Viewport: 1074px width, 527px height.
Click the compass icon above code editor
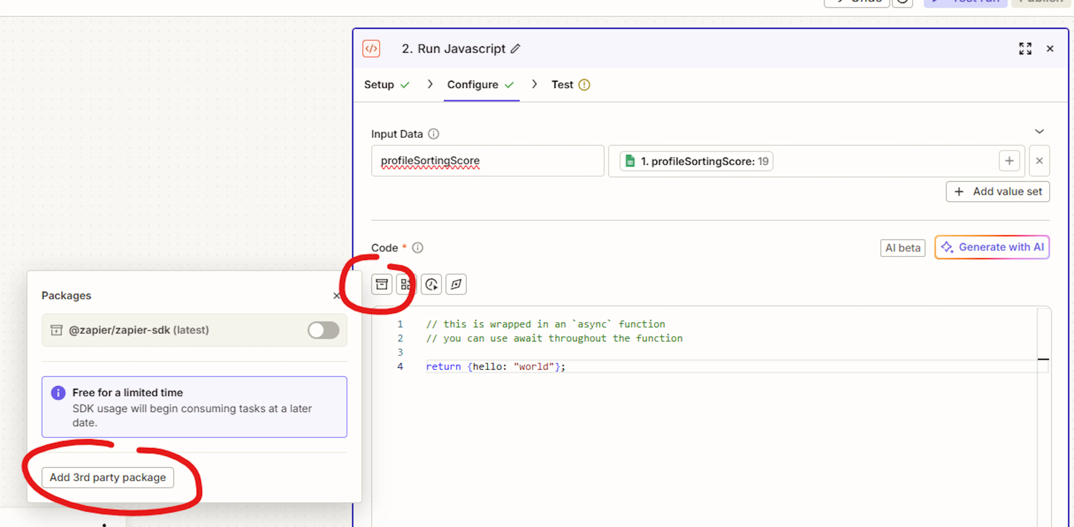pyautogui.click(x=456, y=284)
